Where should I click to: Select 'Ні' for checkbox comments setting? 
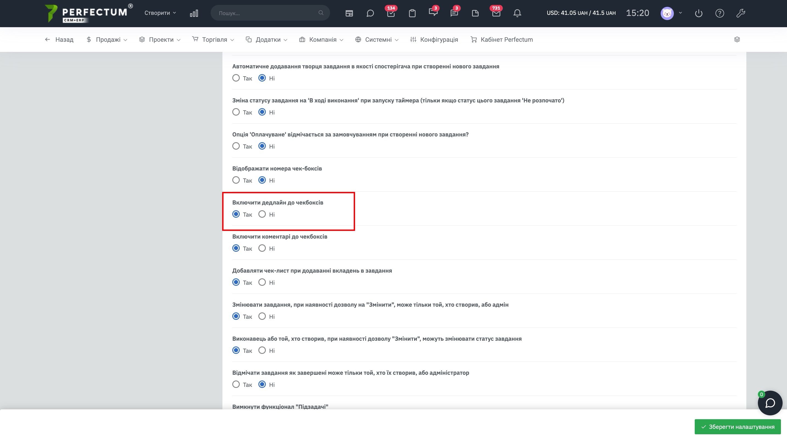click(262, 248)
